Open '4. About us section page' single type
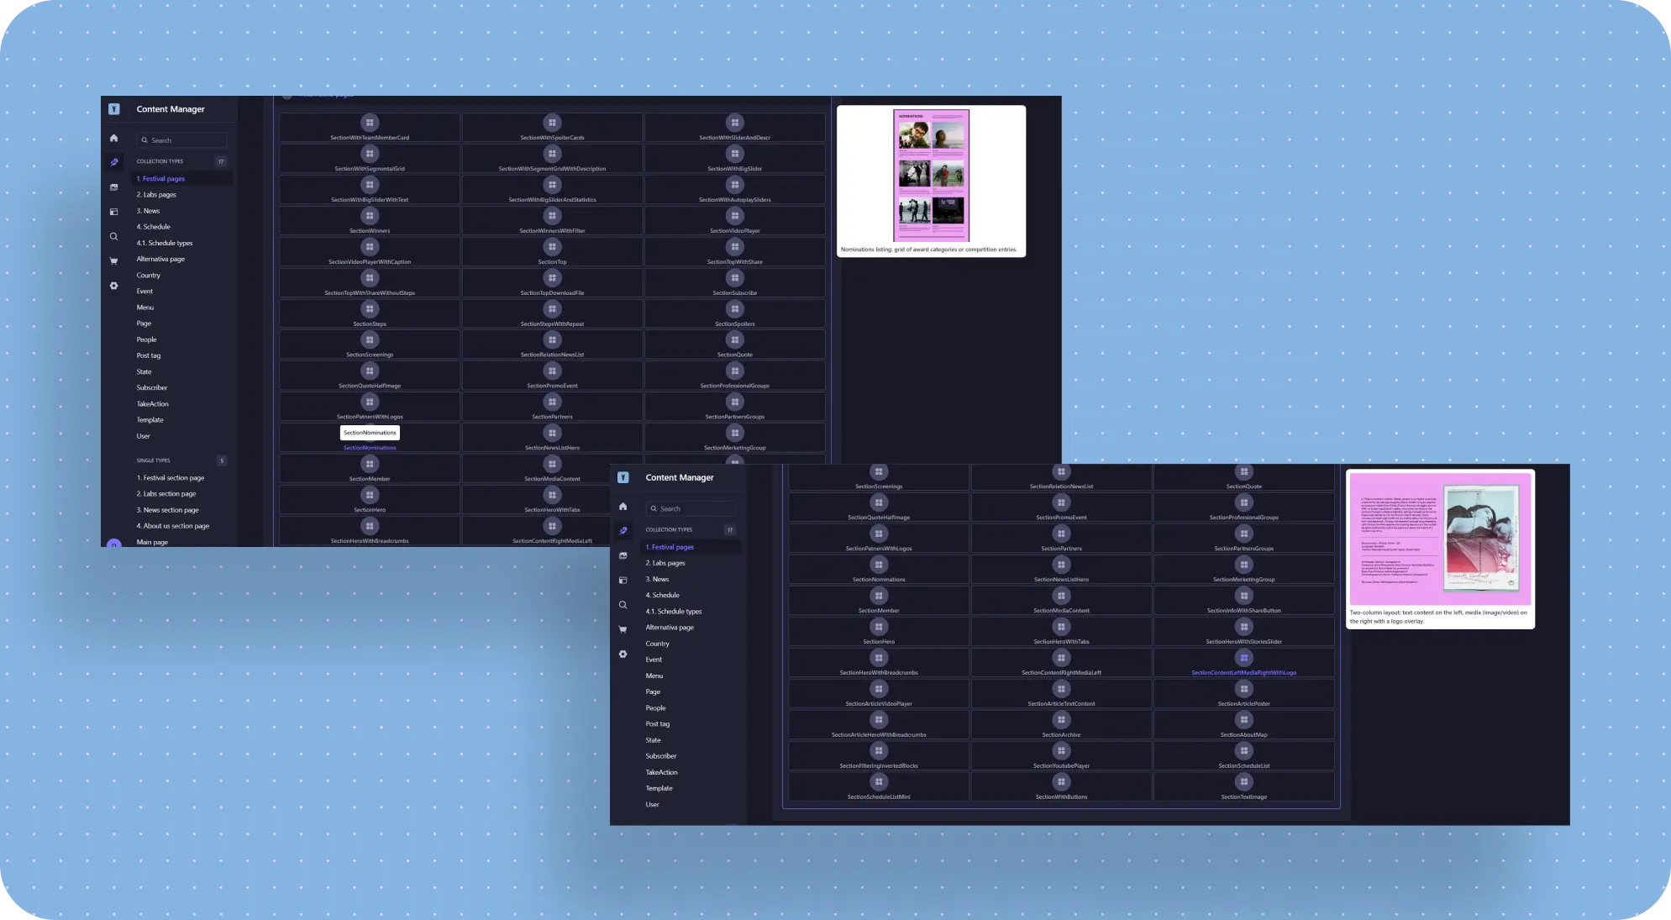 [173, 526]
